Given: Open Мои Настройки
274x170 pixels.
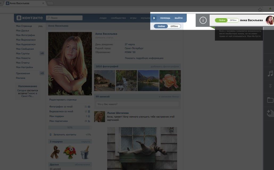Looking at the screenshot, I should click(24, 67).
